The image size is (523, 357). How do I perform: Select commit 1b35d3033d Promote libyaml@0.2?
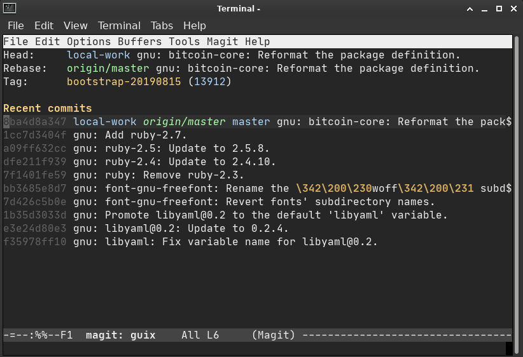[x=225, y=215]
